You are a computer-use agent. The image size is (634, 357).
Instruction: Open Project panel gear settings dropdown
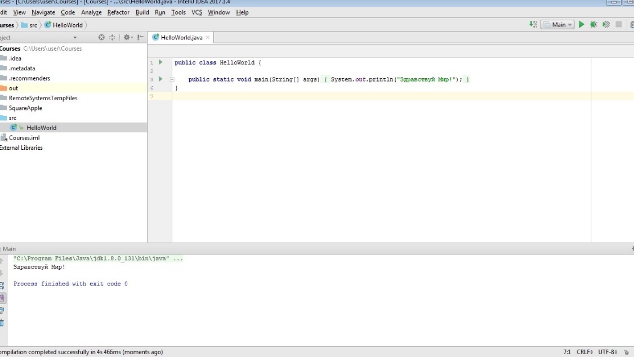pos(127,38)
